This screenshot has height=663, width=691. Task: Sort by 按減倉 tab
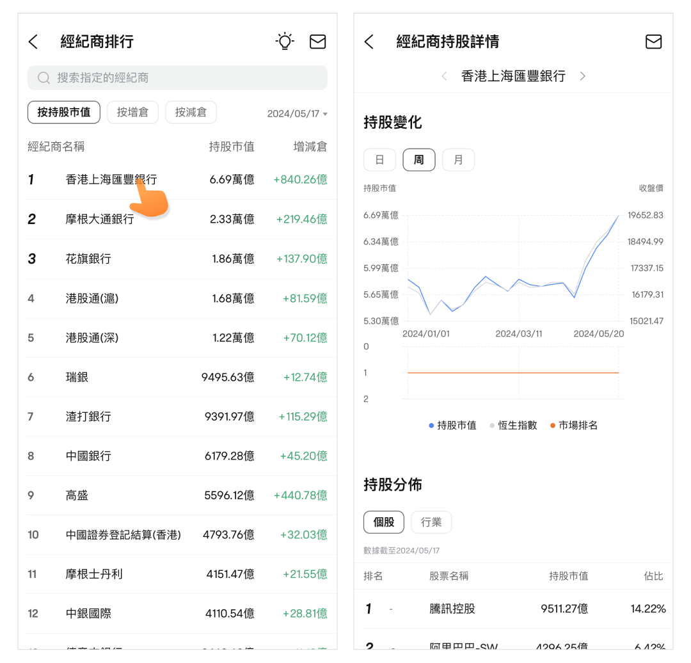click(x=191, y=113)
